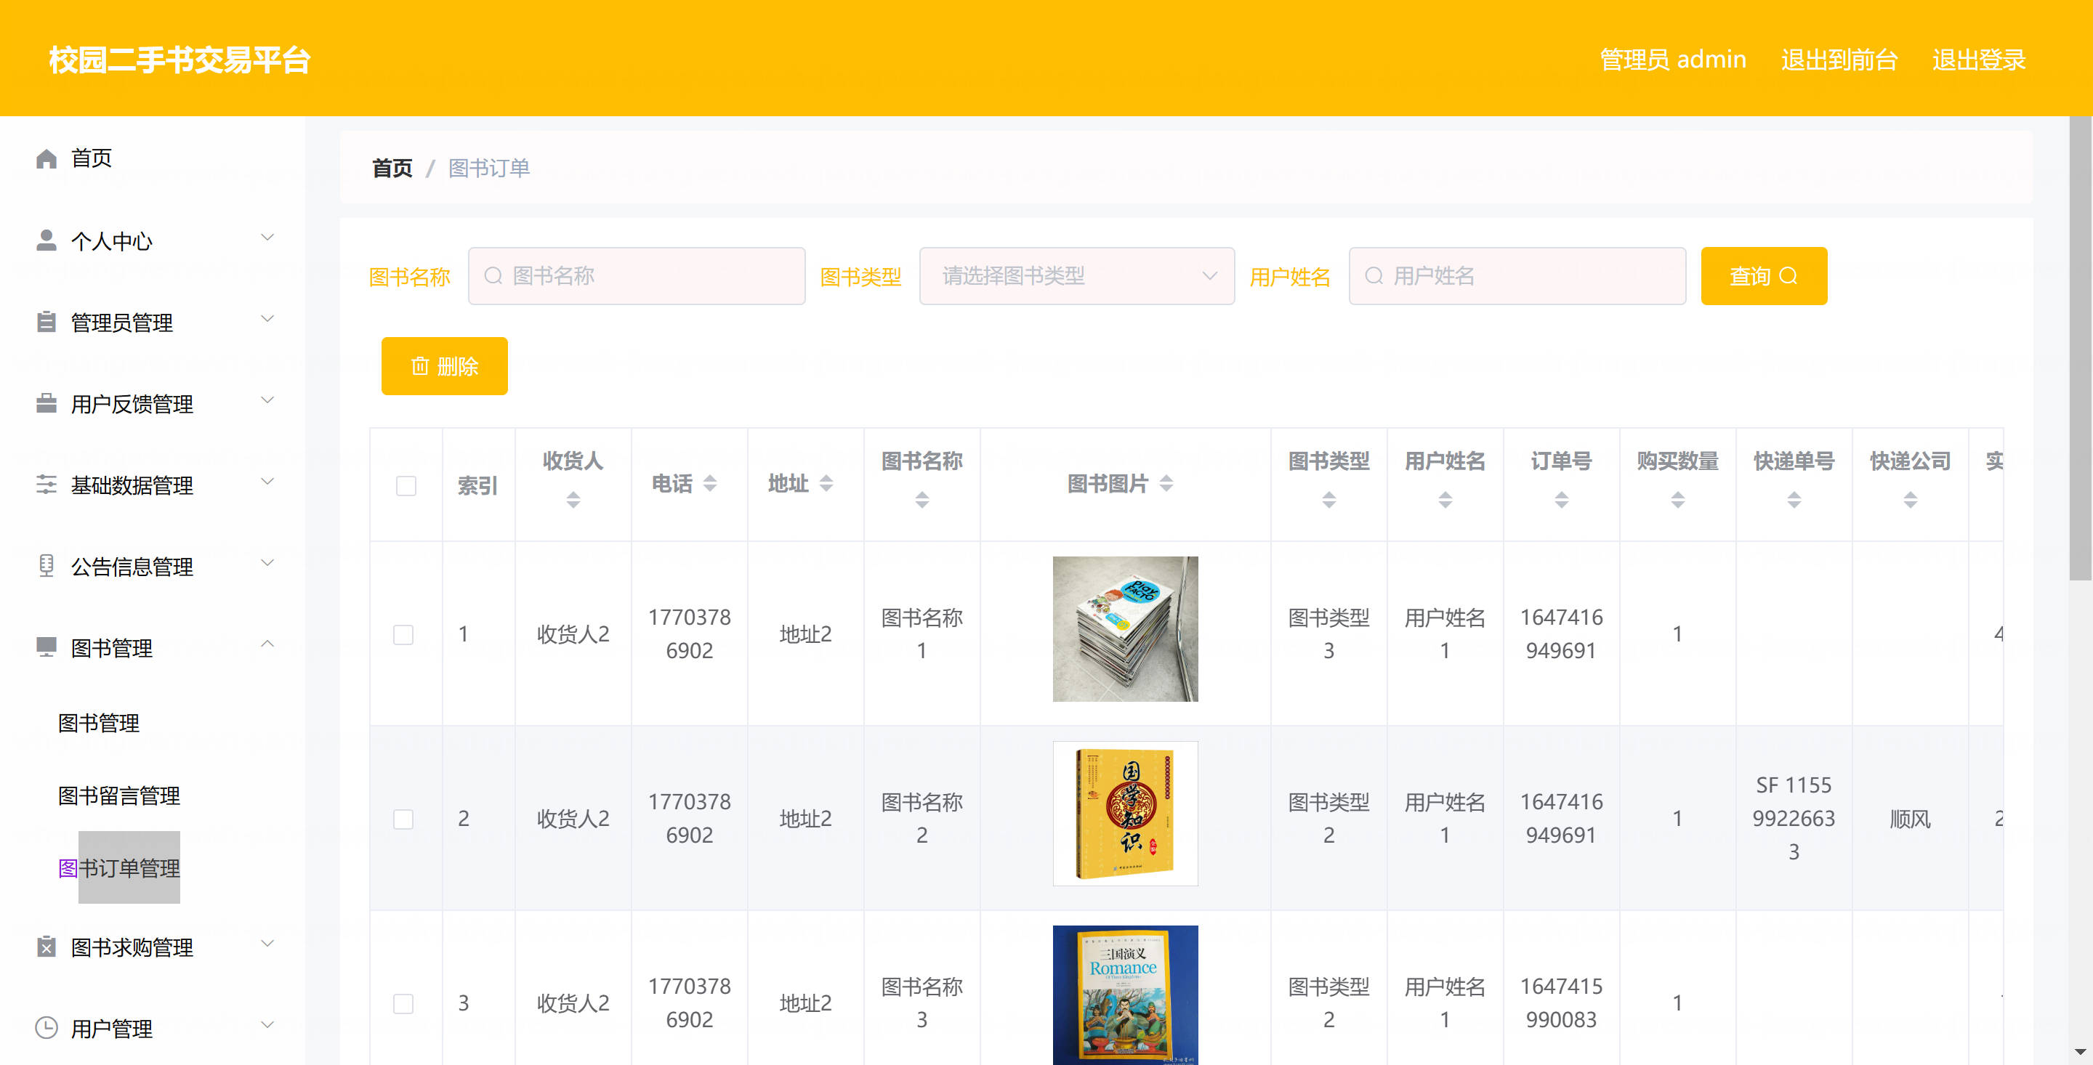This screenshot has width=2093, height=1065.
Task: Expand the 图书求购管理 chevron
Action: (267, 943)
